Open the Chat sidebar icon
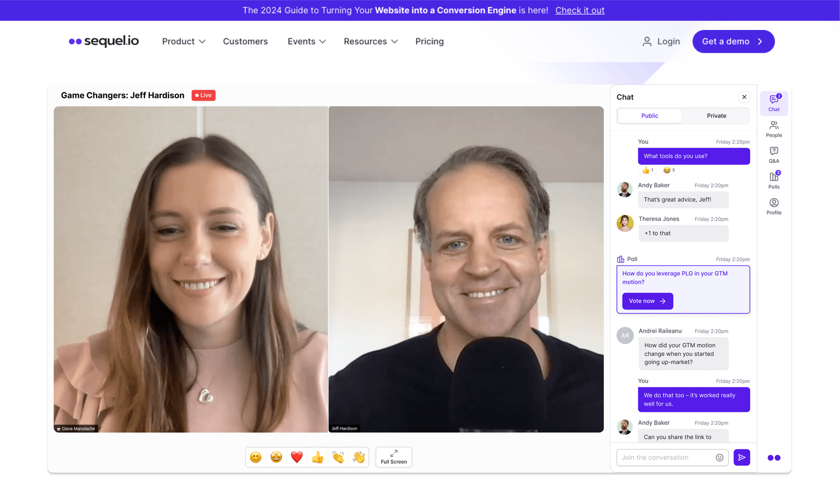 pos(774,103)
